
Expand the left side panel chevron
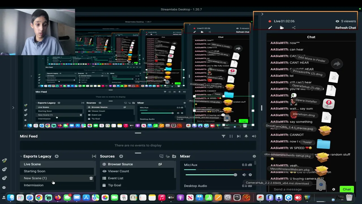(13, 108)
